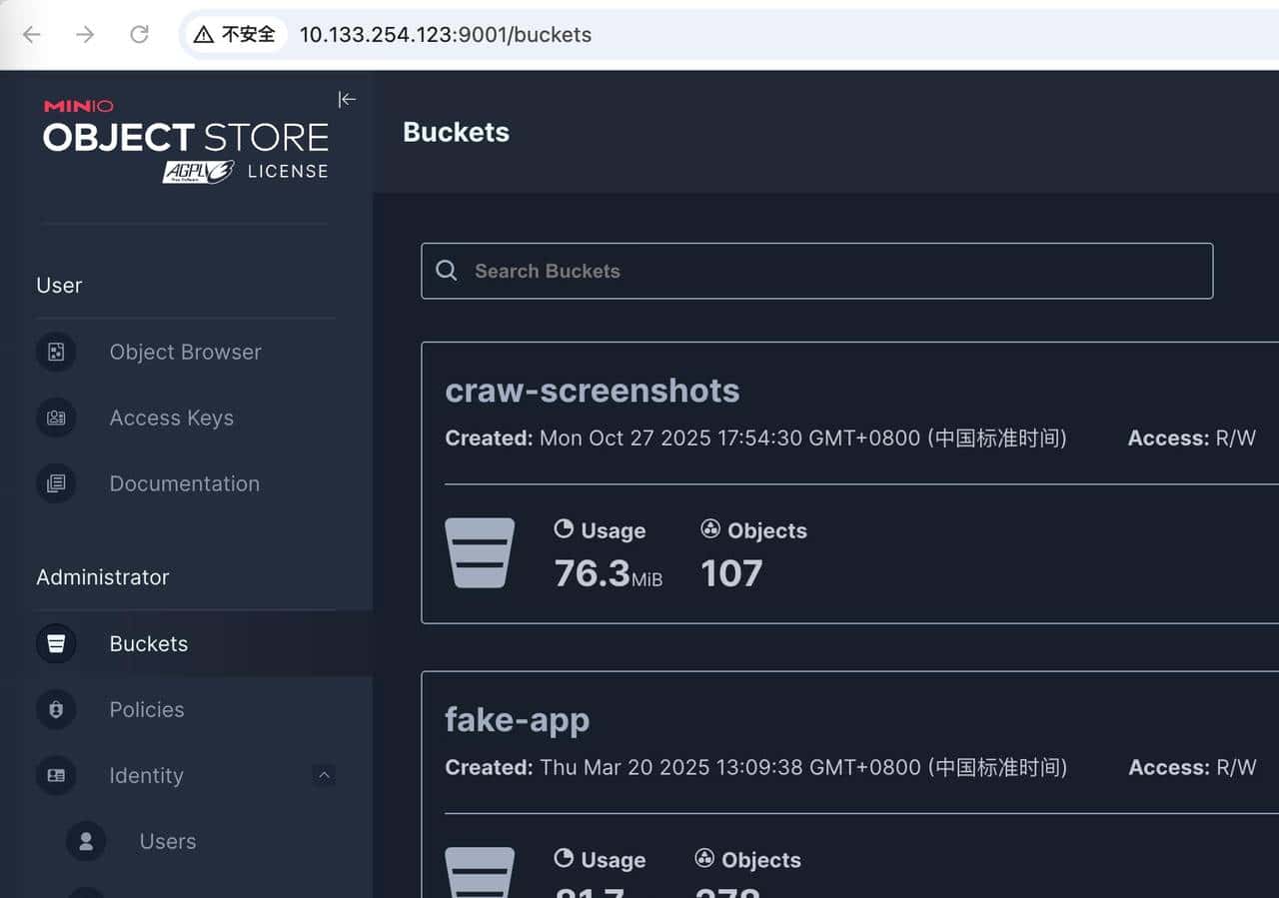The height and width of the screenshot is (898, 1279).
Task: Open the fake-app bucket
Action: (x=517, y=719)
